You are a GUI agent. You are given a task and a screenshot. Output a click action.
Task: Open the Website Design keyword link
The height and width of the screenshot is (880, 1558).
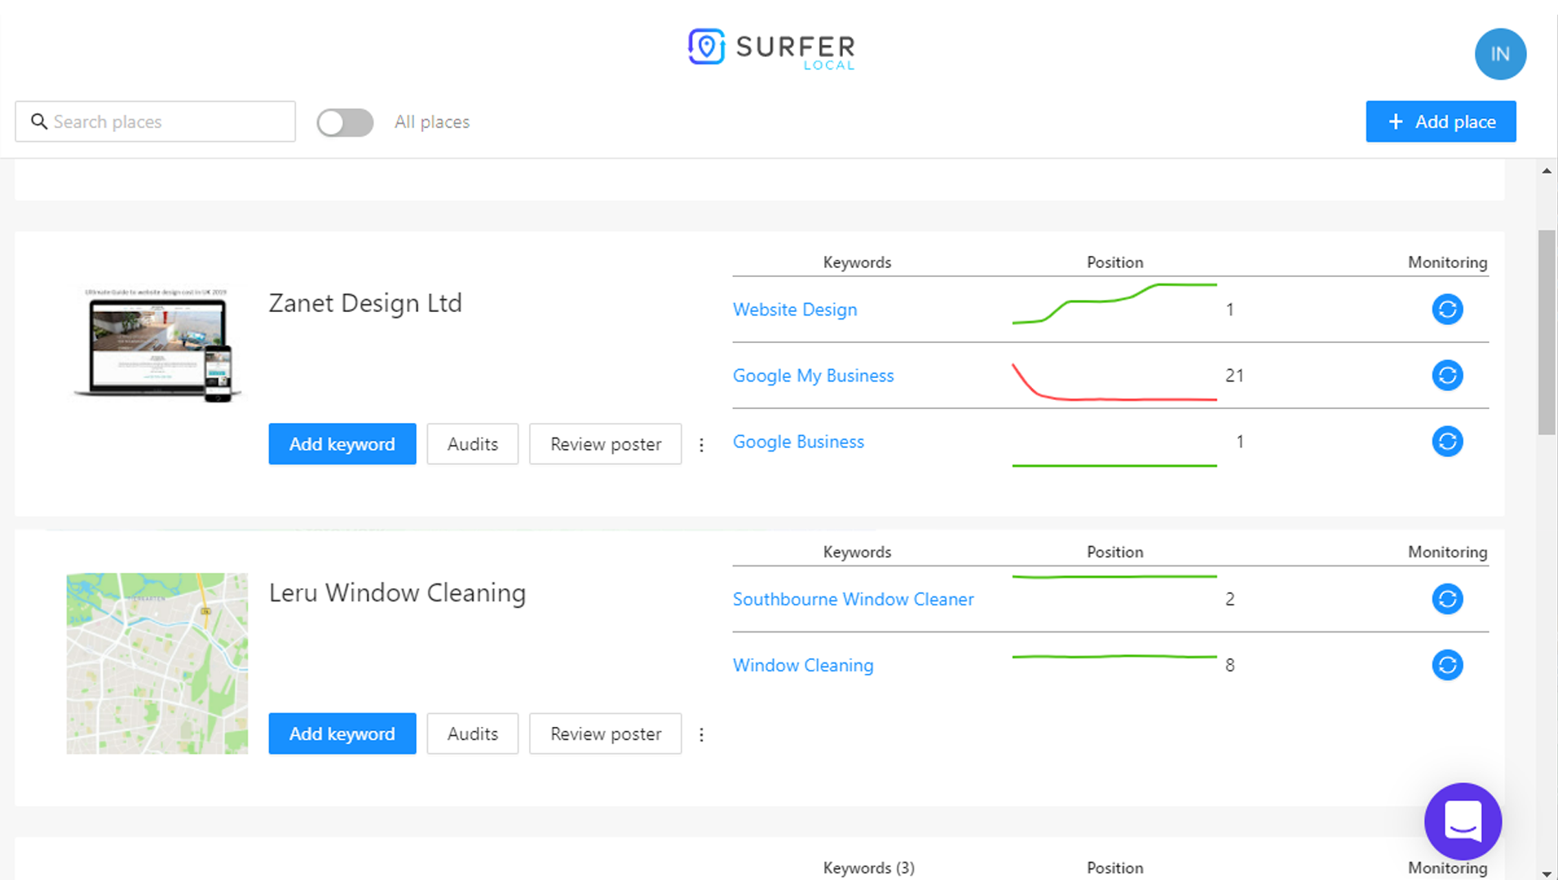[795, 310]
